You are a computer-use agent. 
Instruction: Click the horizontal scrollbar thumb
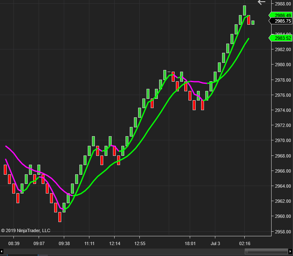pyautogui.click(x=266, y=251)
